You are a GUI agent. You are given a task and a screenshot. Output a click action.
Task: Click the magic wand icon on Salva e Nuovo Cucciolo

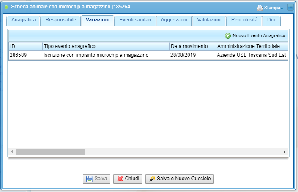(152, 179)
